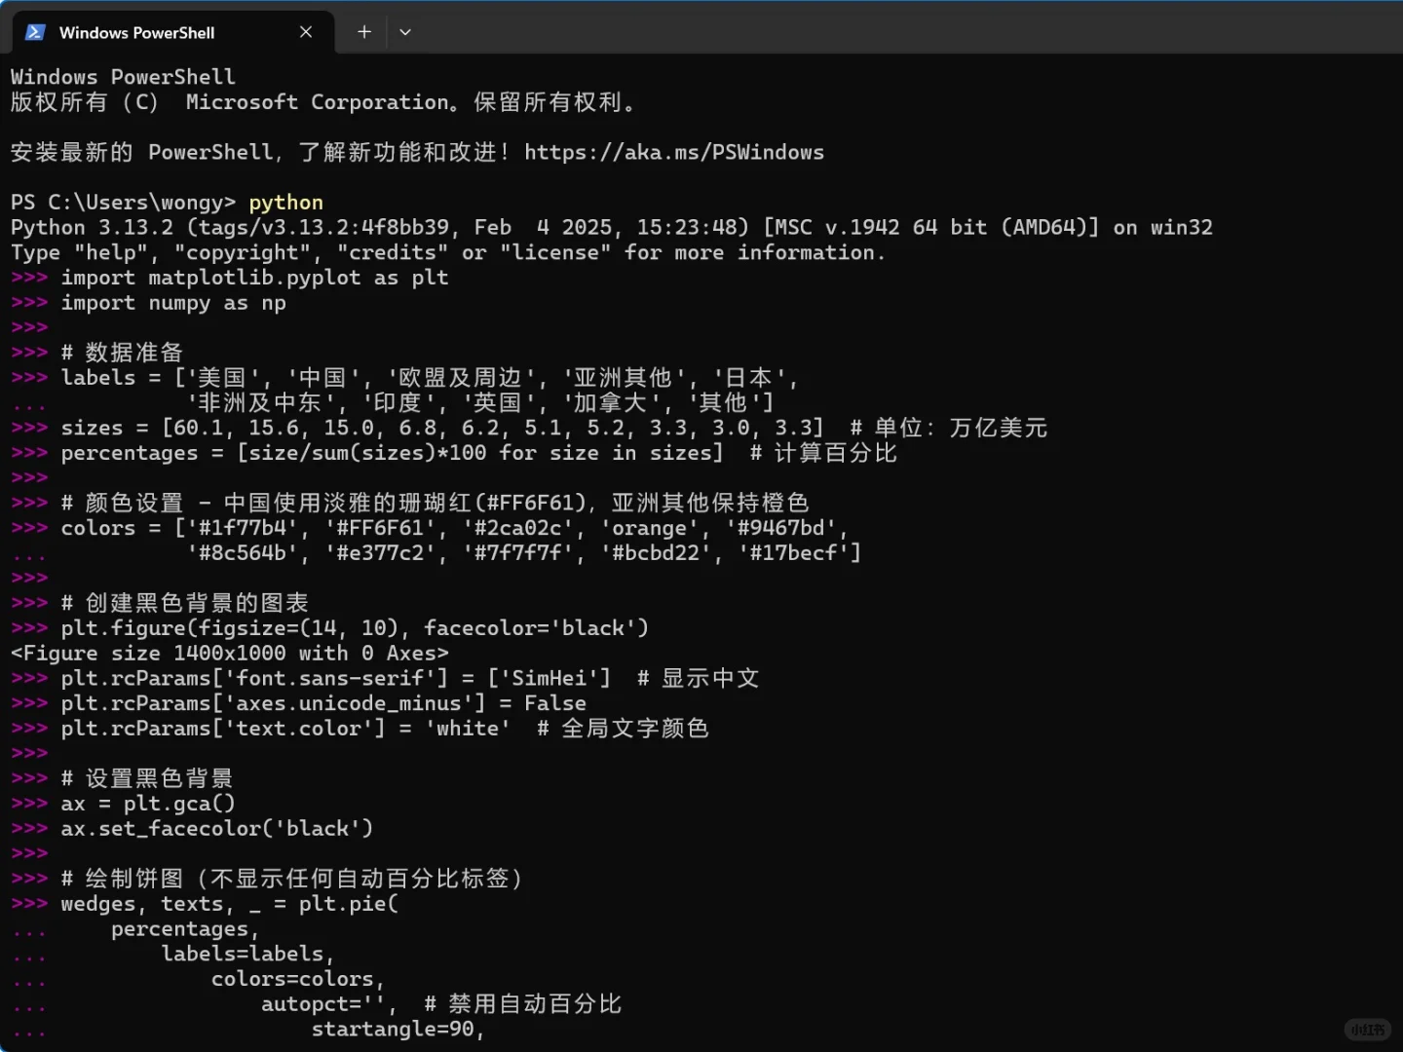Click the import numpy as np line
1403x1052 pixels.
point(171,302)
